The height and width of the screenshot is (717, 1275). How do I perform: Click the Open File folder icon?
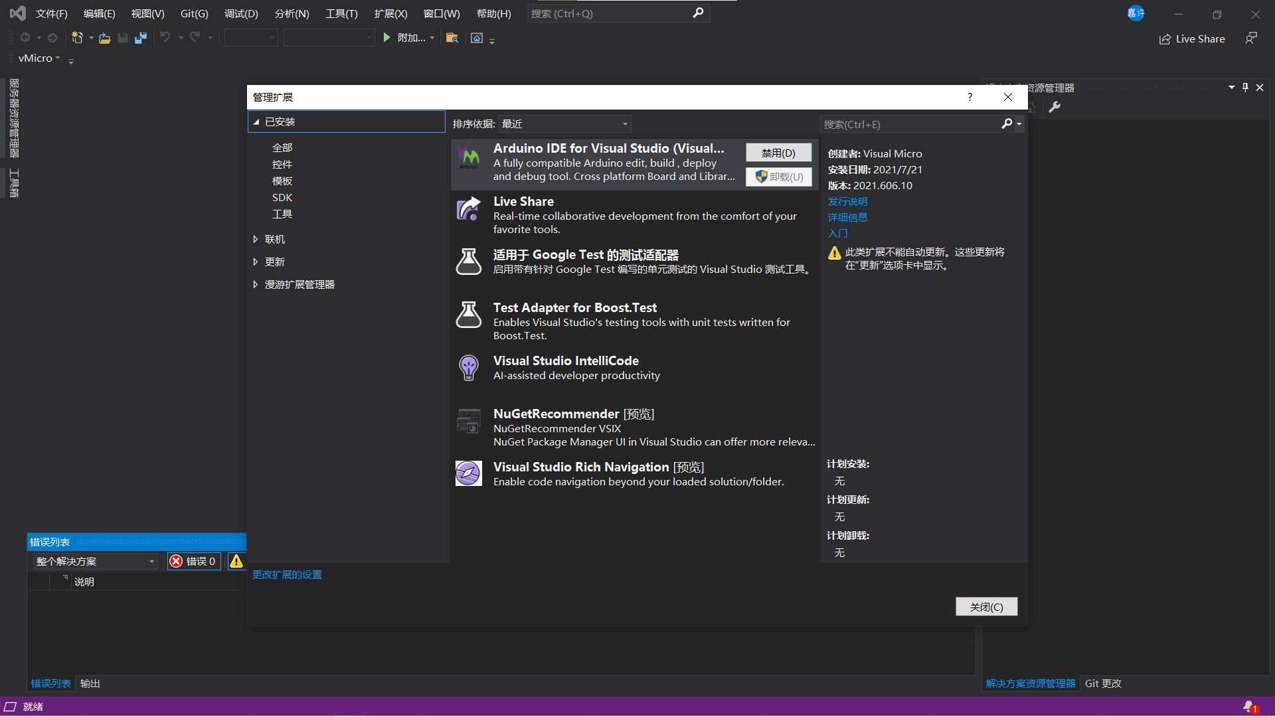click(104, 38)
